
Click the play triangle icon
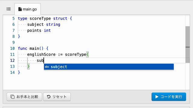tap(157, 97)
